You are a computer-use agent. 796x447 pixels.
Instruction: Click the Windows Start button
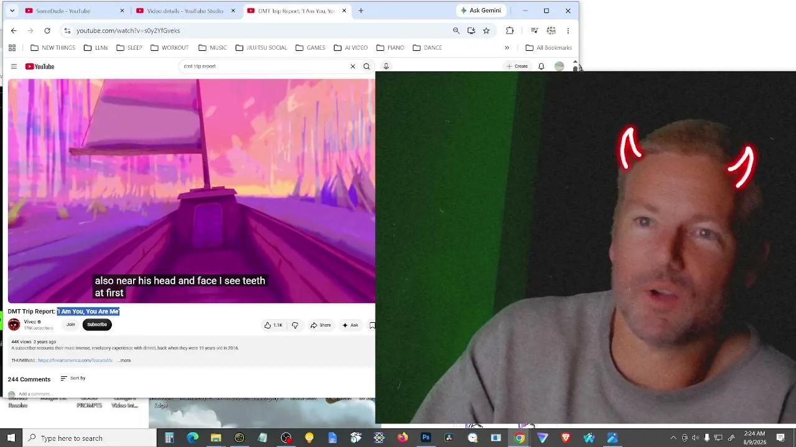point(11,438)
